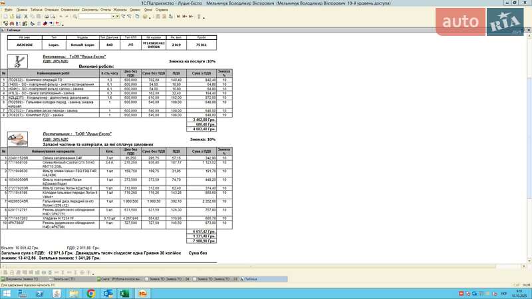Screen dimensions: 532x299
Task: Click the 1C application taskbar icon
Action: pyautogui.click(x=142, y=293)
